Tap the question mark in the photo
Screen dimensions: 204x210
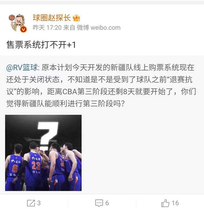click(x=47, y=136)
